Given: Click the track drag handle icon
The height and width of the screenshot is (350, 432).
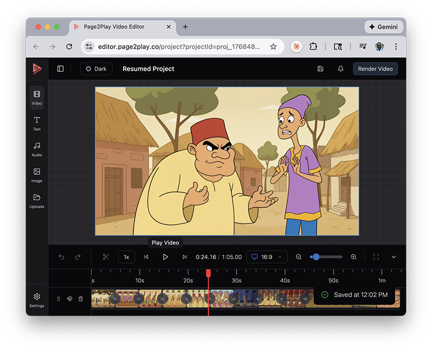Looking at the screenshot, I should [x=58, y=299].
